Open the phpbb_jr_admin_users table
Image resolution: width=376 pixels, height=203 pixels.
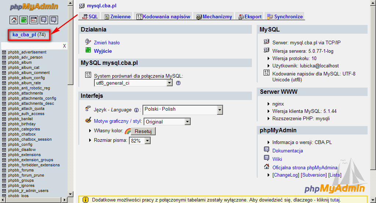[x=28, y=191]
